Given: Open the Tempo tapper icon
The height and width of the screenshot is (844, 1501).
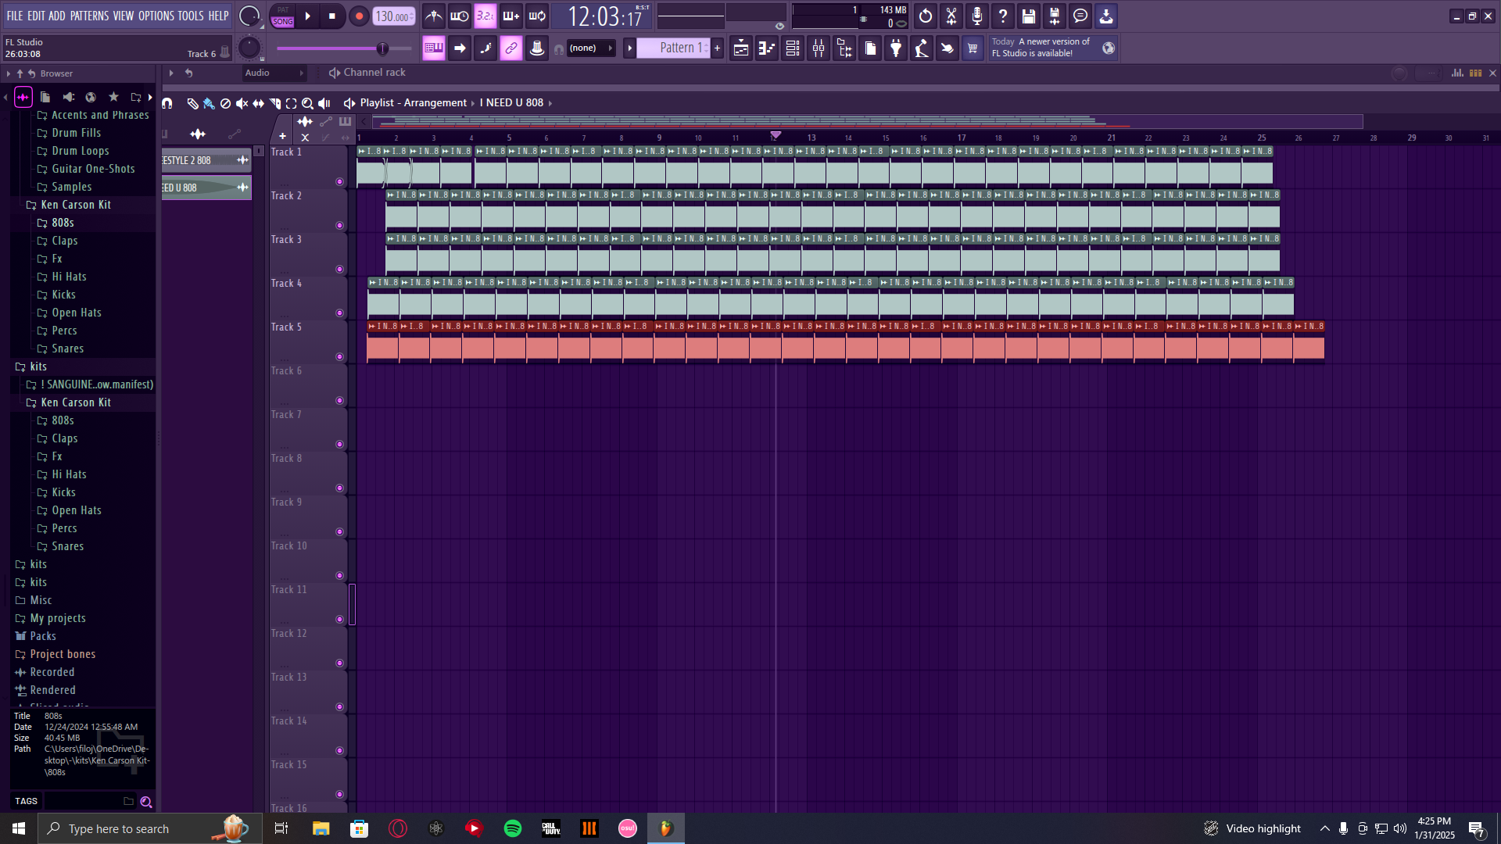Looking at the screenshot, I should 921,48.
